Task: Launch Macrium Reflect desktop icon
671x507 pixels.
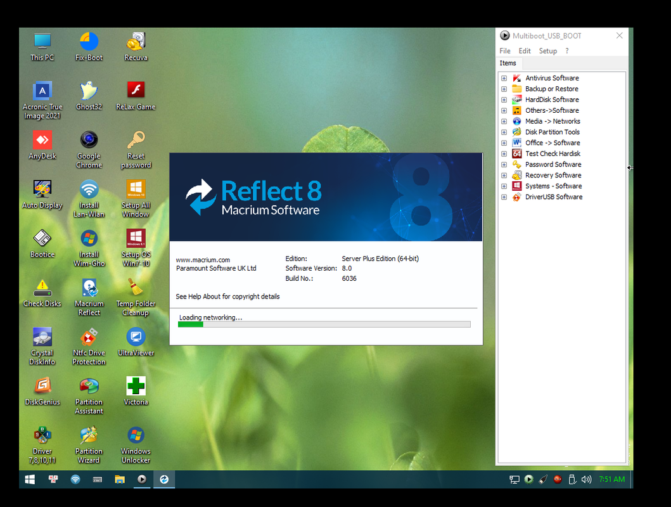Action: [x=89, y=297]
